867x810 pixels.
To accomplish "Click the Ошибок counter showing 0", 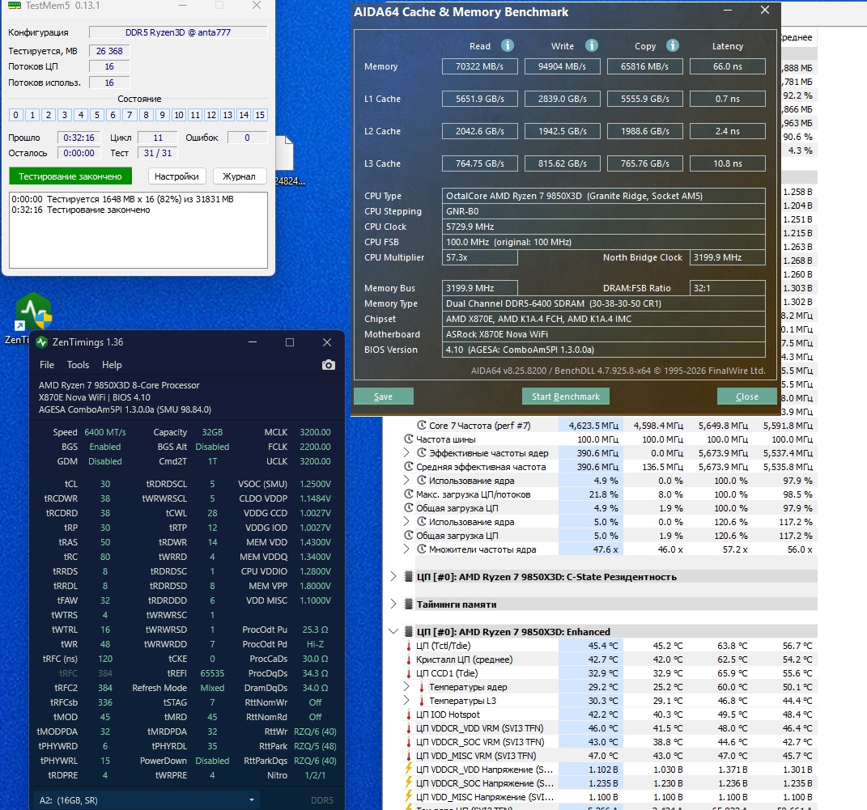I will pyautogui.click(x=247, y=138).
